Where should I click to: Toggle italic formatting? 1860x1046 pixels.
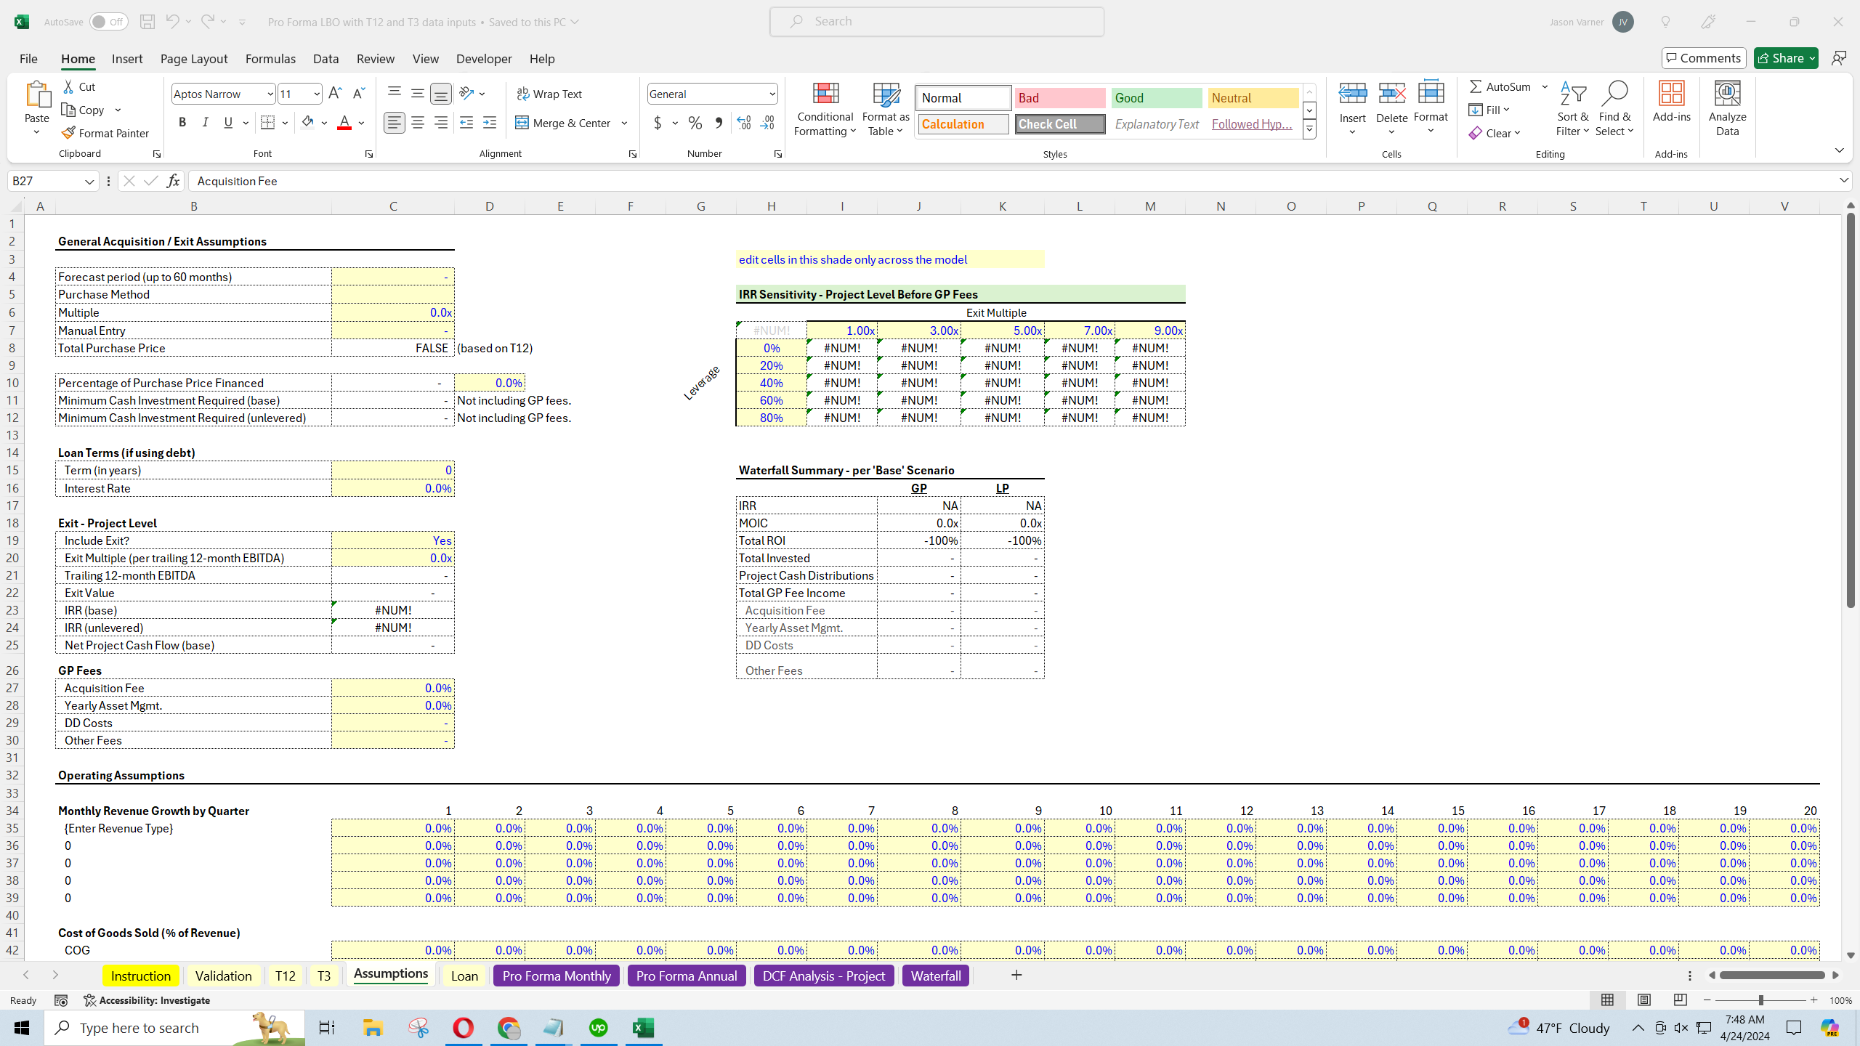click(205, 122)
